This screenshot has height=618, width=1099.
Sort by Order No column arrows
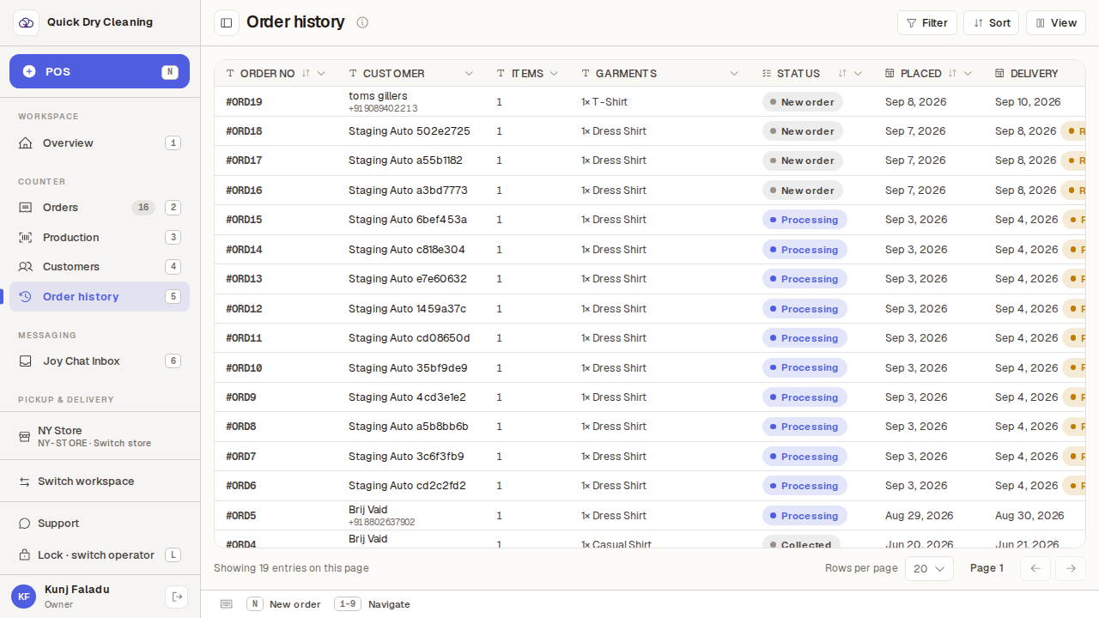click(306, 74)
